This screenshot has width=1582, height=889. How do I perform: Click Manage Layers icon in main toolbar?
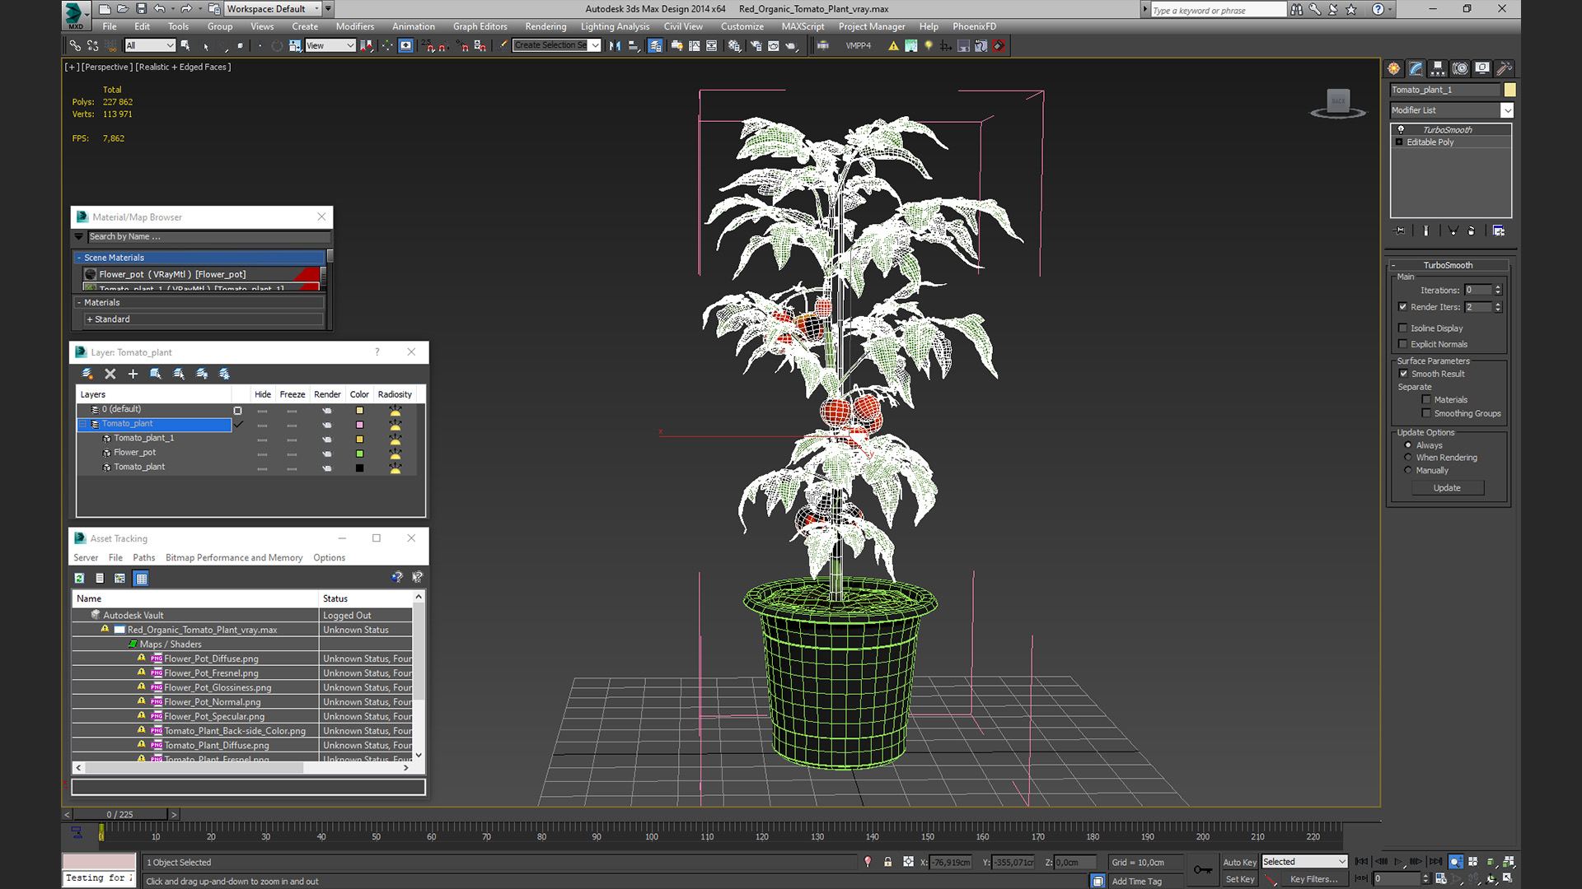click(x=655, y=46)
